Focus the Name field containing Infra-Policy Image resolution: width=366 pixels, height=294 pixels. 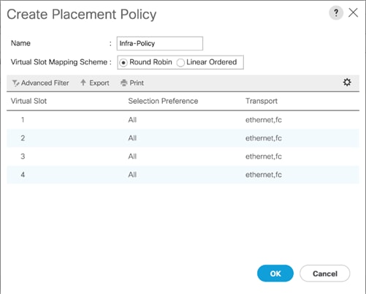click(x=160, y=43)
